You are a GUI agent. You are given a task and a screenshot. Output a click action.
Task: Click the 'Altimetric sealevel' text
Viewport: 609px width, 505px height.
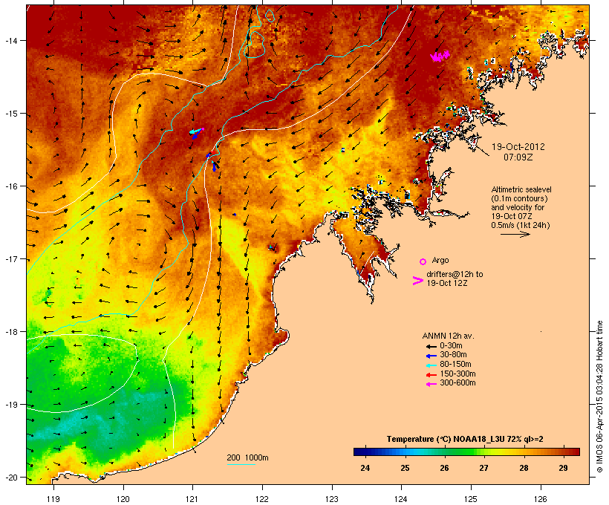click(521, 189)
